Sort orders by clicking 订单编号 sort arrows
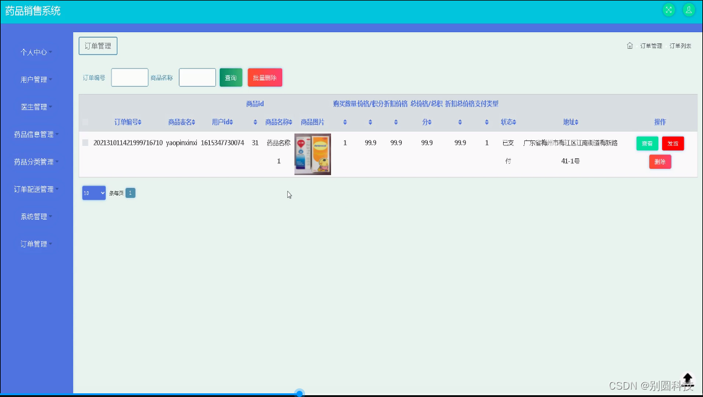 [x=140, y=122]
